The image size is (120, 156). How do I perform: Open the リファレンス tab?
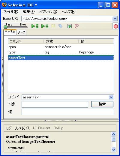point(22,128)
